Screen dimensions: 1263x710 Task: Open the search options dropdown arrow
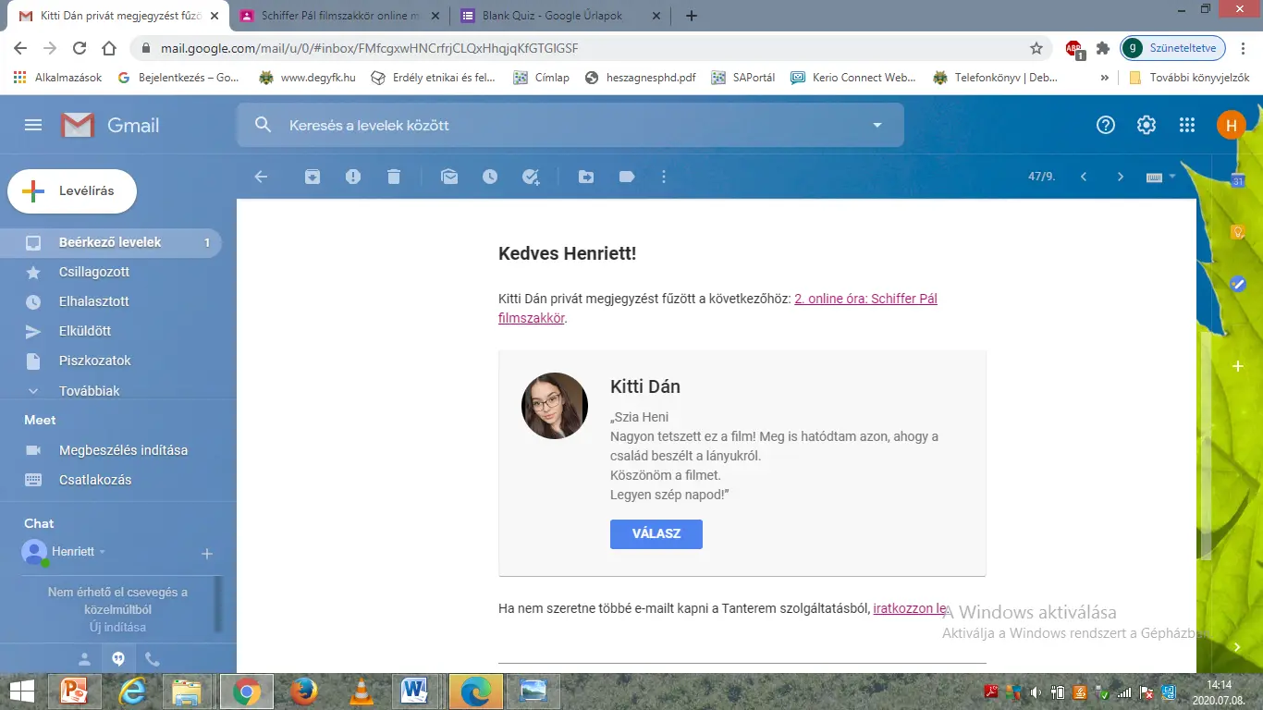click(877, 125)
